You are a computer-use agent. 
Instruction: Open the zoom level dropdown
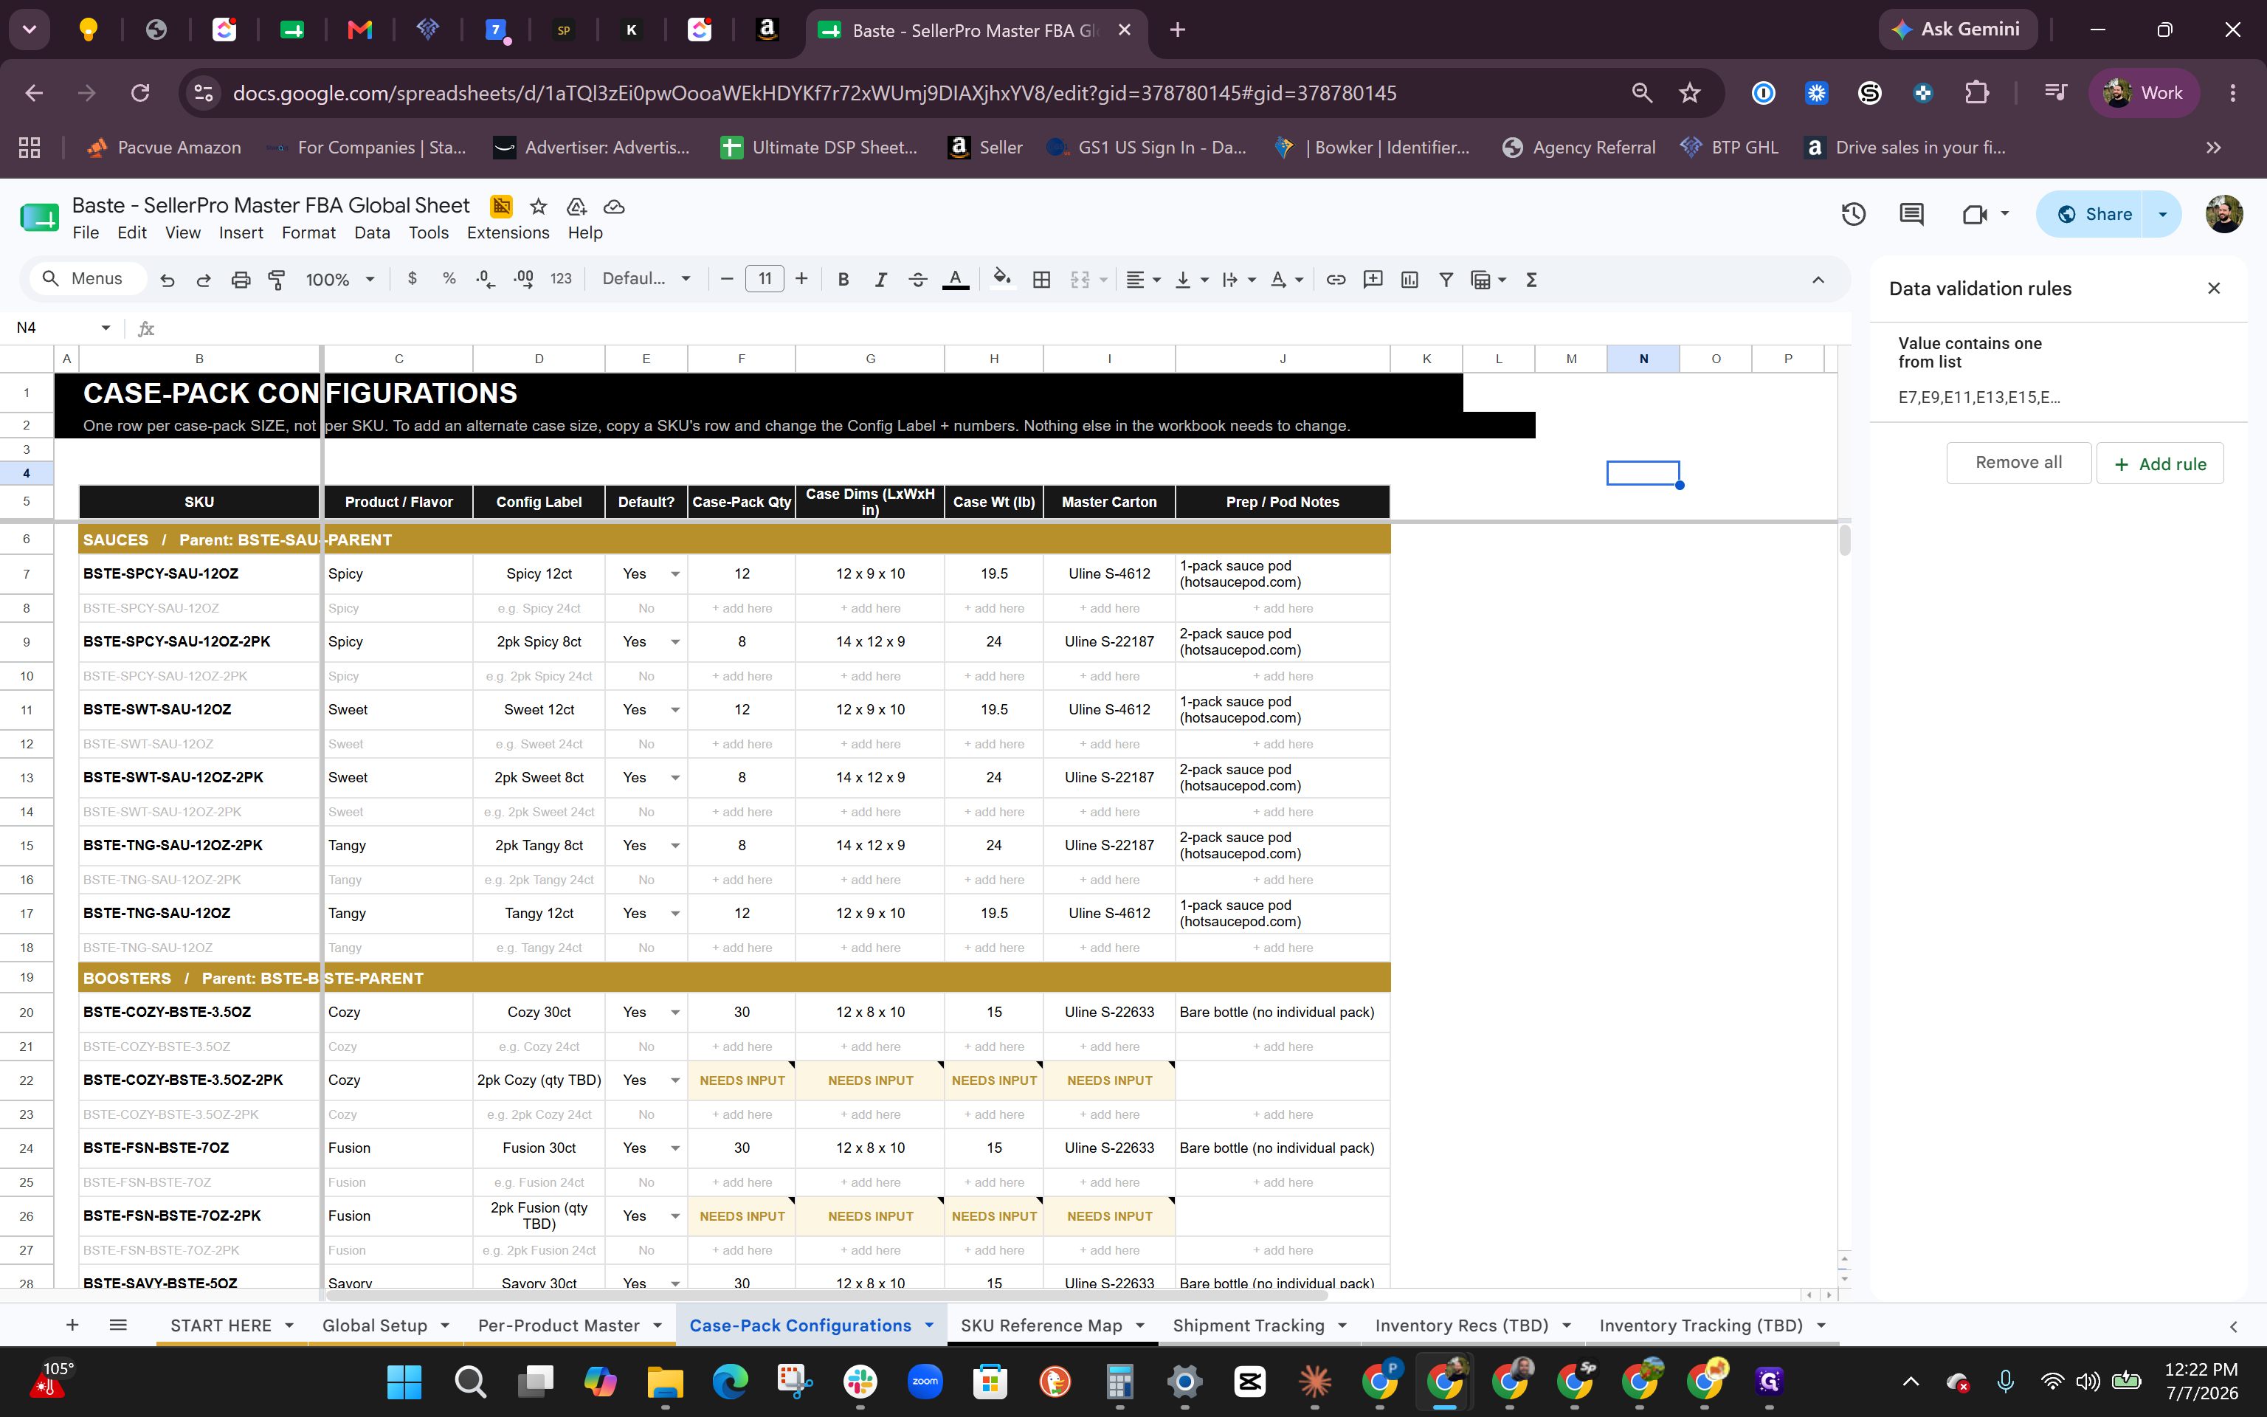(340, 279)
